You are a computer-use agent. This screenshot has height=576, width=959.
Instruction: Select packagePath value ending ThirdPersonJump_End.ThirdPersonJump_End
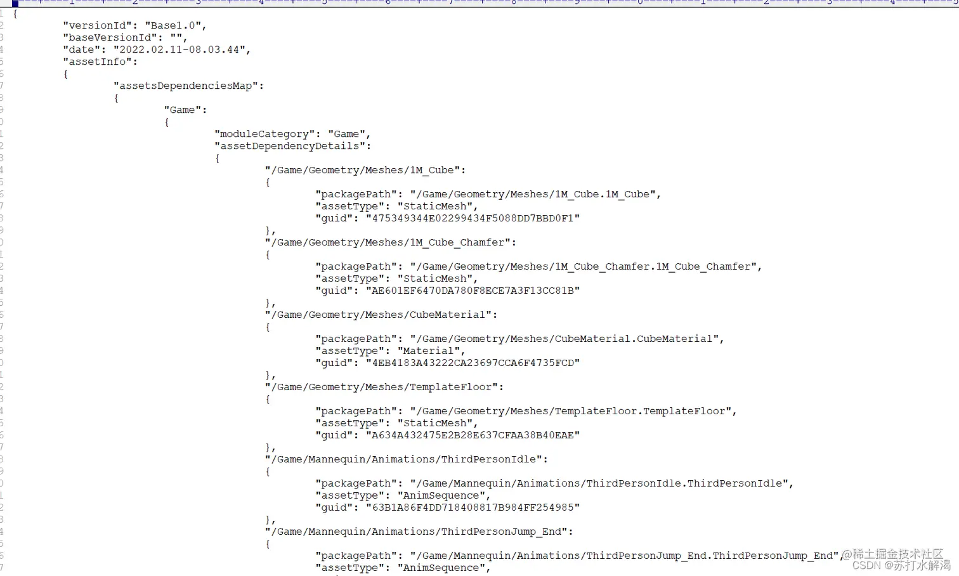(x=624, y=556)
